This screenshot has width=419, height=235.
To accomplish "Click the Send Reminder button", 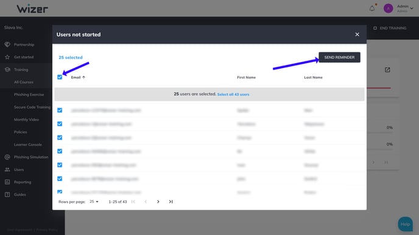I will tap(339, 57).
